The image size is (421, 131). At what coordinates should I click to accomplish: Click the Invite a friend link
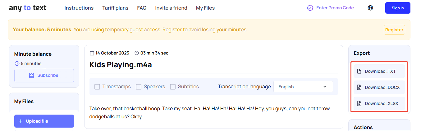pos(171,8)
